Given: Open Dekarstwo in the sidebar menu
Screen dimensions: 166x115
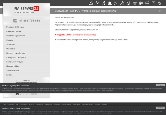Looking at the screenshot, I should pos(27,49).
